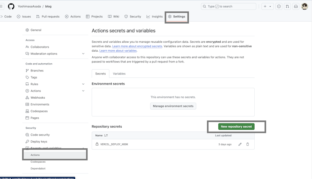This screenshot has height=179, width=312.
Task: Delete the VERCEL_DEPLOY_HOOK secret trash icon
Action: [x=248, y=144]
